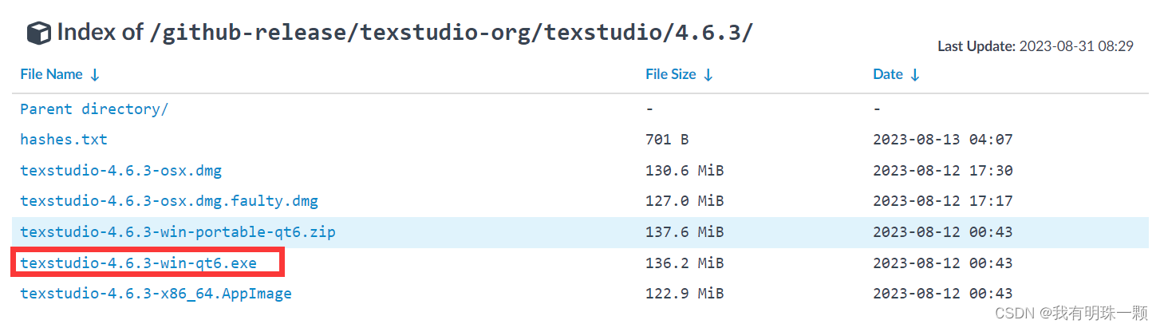Sort by File Size column

coord(679,74)
